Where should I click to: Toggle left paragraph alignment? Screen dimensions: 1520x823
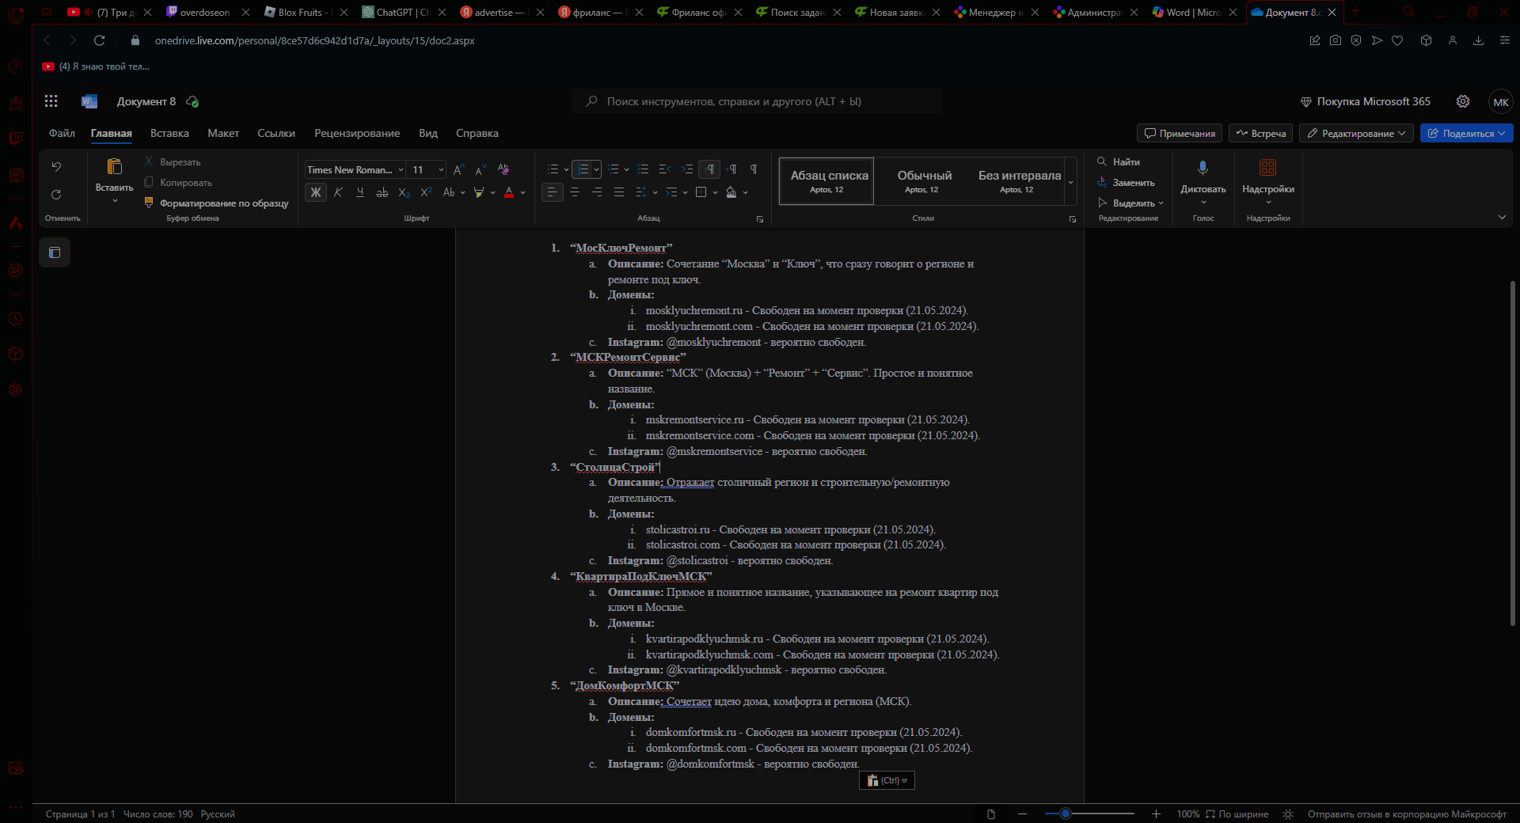(x=553, y=192)
